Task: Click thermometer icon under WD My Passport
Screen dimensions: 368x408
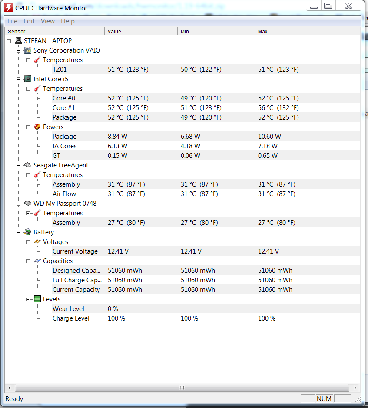Action: pos(37,213)
